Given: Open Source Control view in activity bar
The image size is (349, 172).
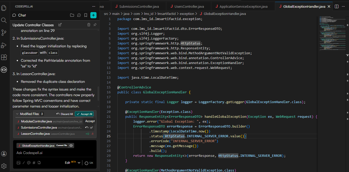Looking at the screenshot, I should click(4, 33).
